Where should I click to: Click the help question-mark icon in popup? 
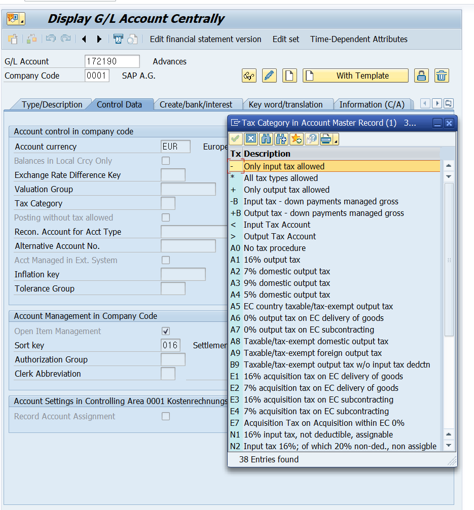click(312, 139)
